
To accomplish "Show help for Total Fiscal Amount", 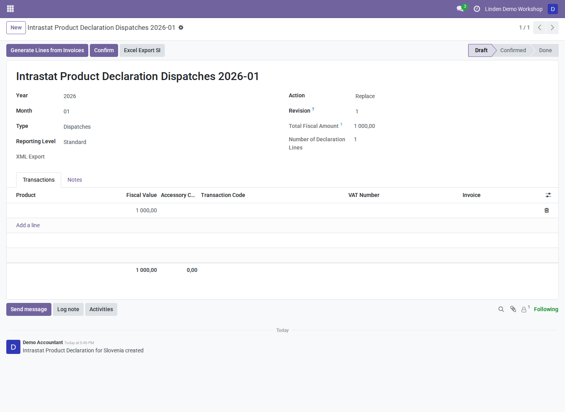I will [x=341, y=124].
